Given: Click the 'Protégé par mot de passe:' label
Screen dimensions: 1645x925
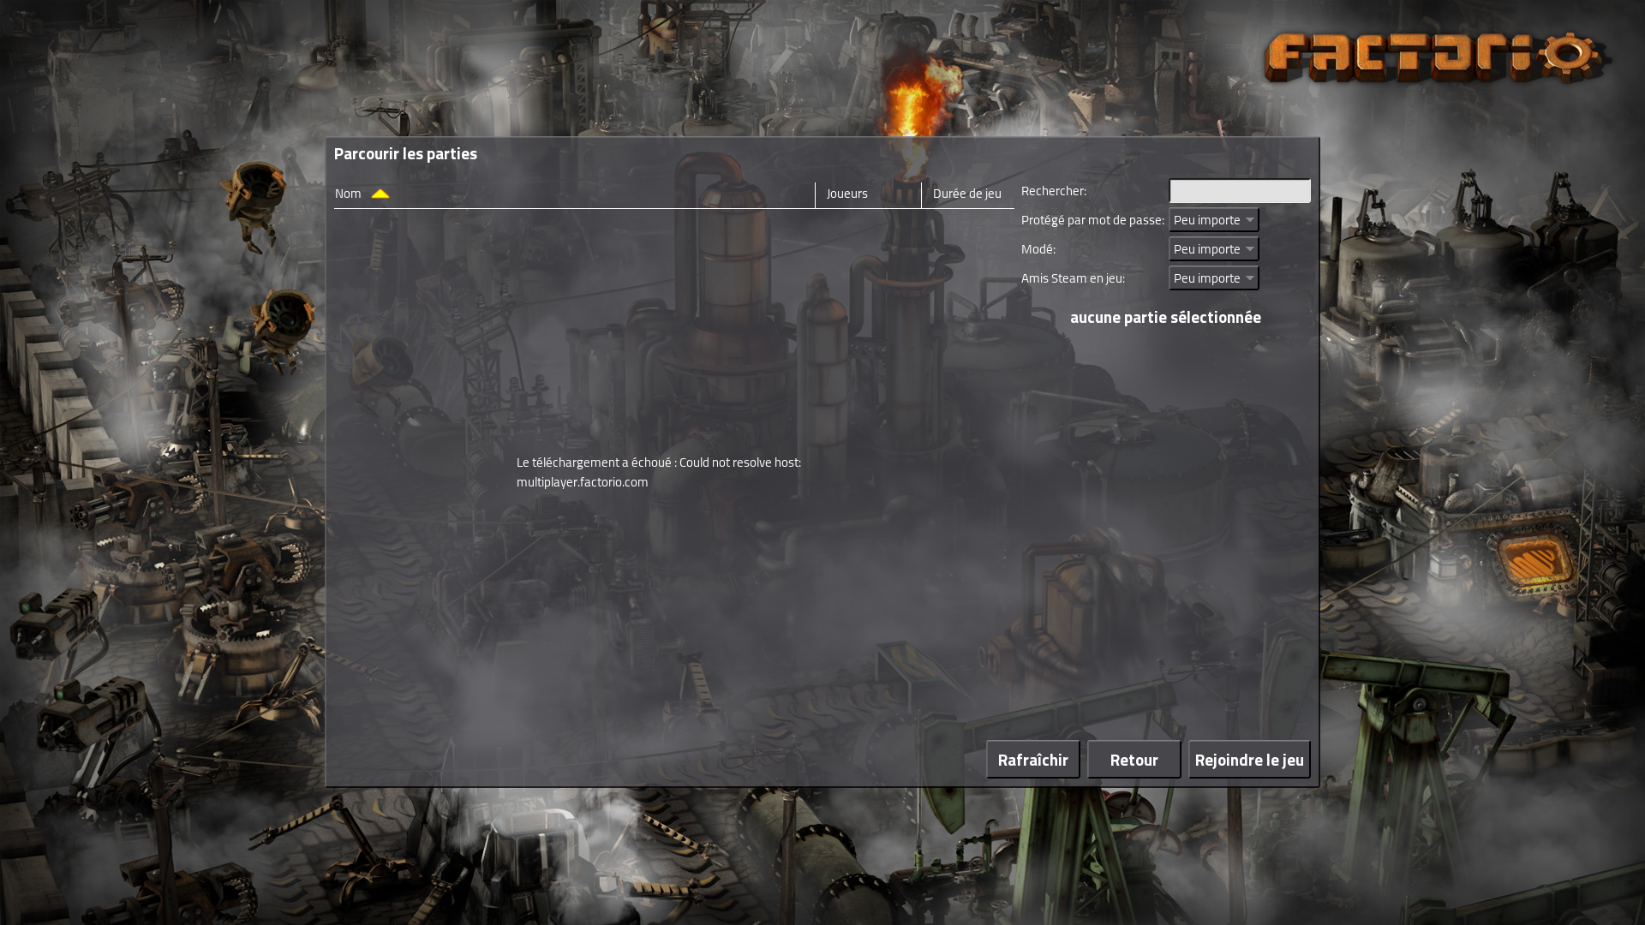Looking at the screenshot, I should point(1092,220).
